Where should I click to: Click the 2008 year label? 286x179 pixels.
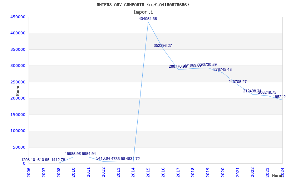point(59,172)
